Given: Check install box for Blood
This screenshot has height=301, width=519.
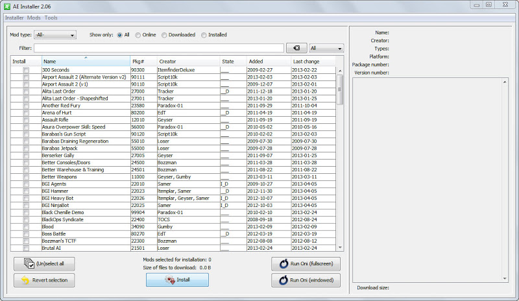Looking at the screenshot, I should (x=26, y=227).
